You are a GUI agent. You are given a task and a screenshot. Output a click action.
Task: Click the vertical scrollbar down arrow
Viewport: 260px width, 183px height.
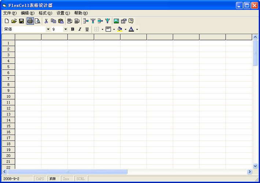point(255,166)
